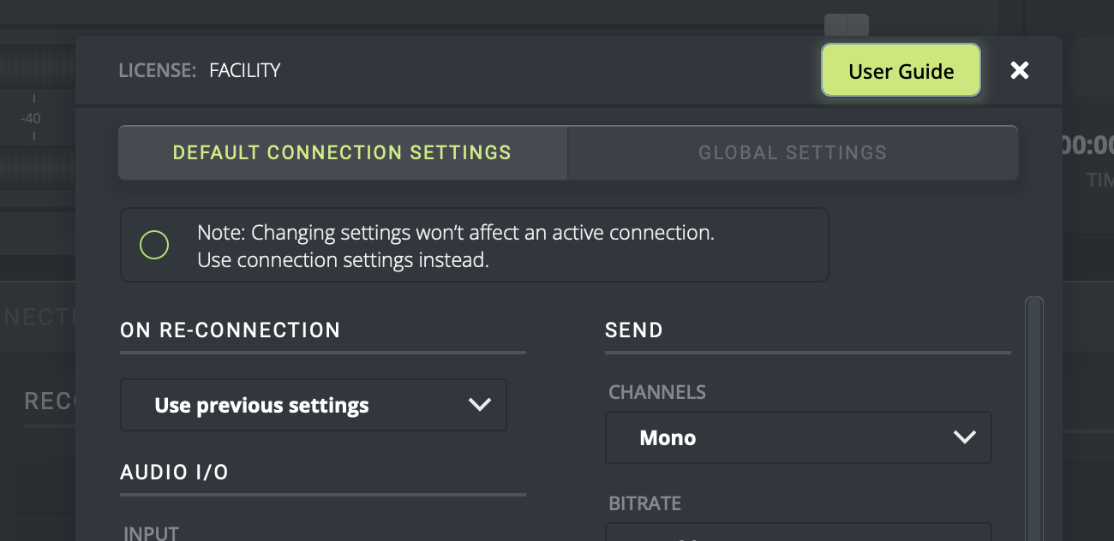
Task: Click the On Re-Connection section heading
Action: coord(231,330)
